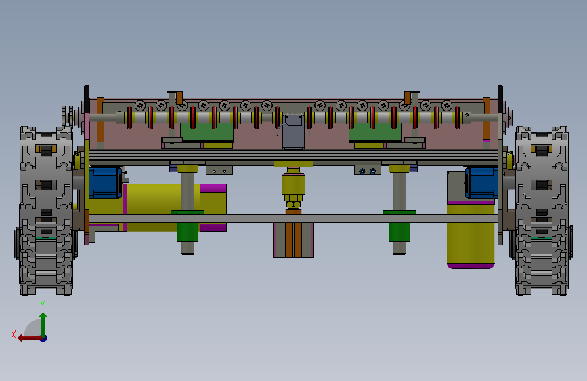
Task: Select the gray sensor box at shaft center
Action: (x=293, y=132)
